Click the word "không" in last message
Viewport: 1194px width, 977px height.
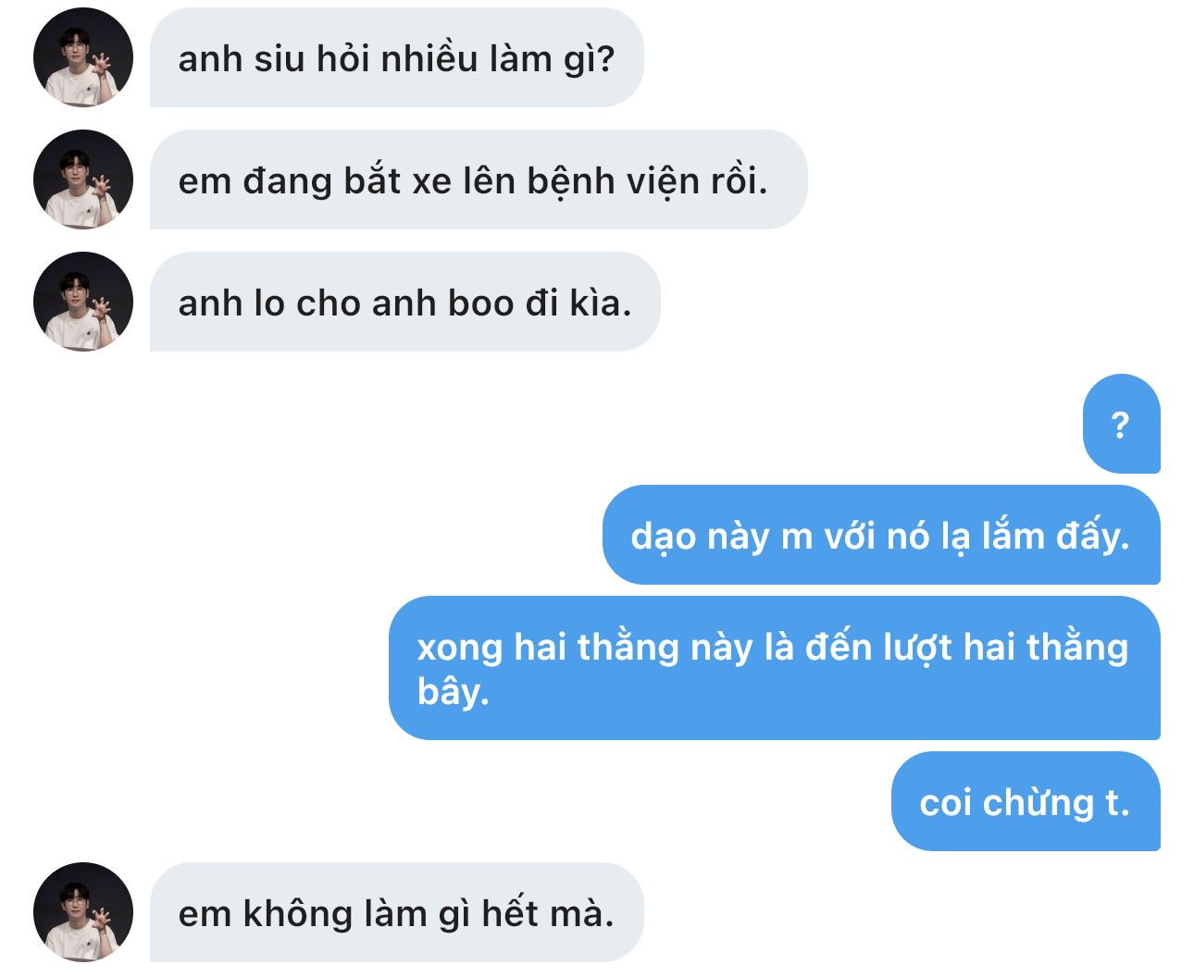point(298,914)
